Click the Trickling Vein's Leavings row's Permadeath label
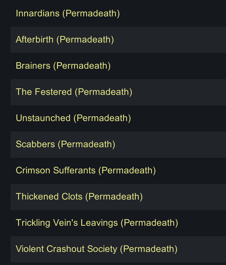Viewport: 226px width, 265px height. (149, 223)
